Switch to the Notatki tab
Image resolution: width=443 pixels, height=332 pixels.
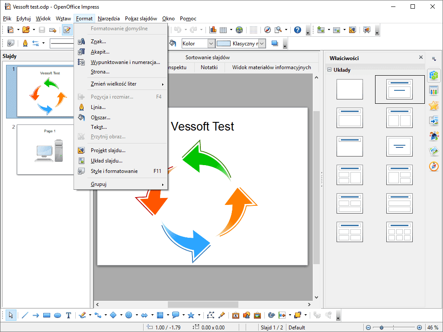(209, 67)
